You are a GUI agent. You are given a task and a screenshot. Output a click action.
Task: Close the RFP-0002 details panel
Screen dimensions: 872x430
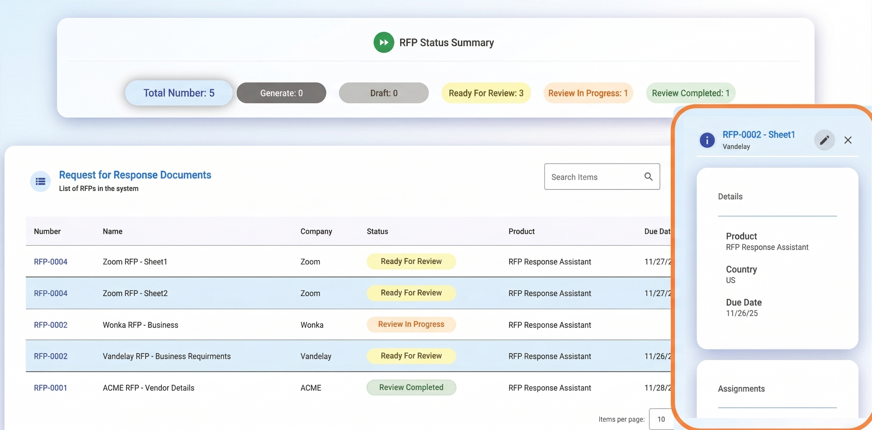pos(848,140)
